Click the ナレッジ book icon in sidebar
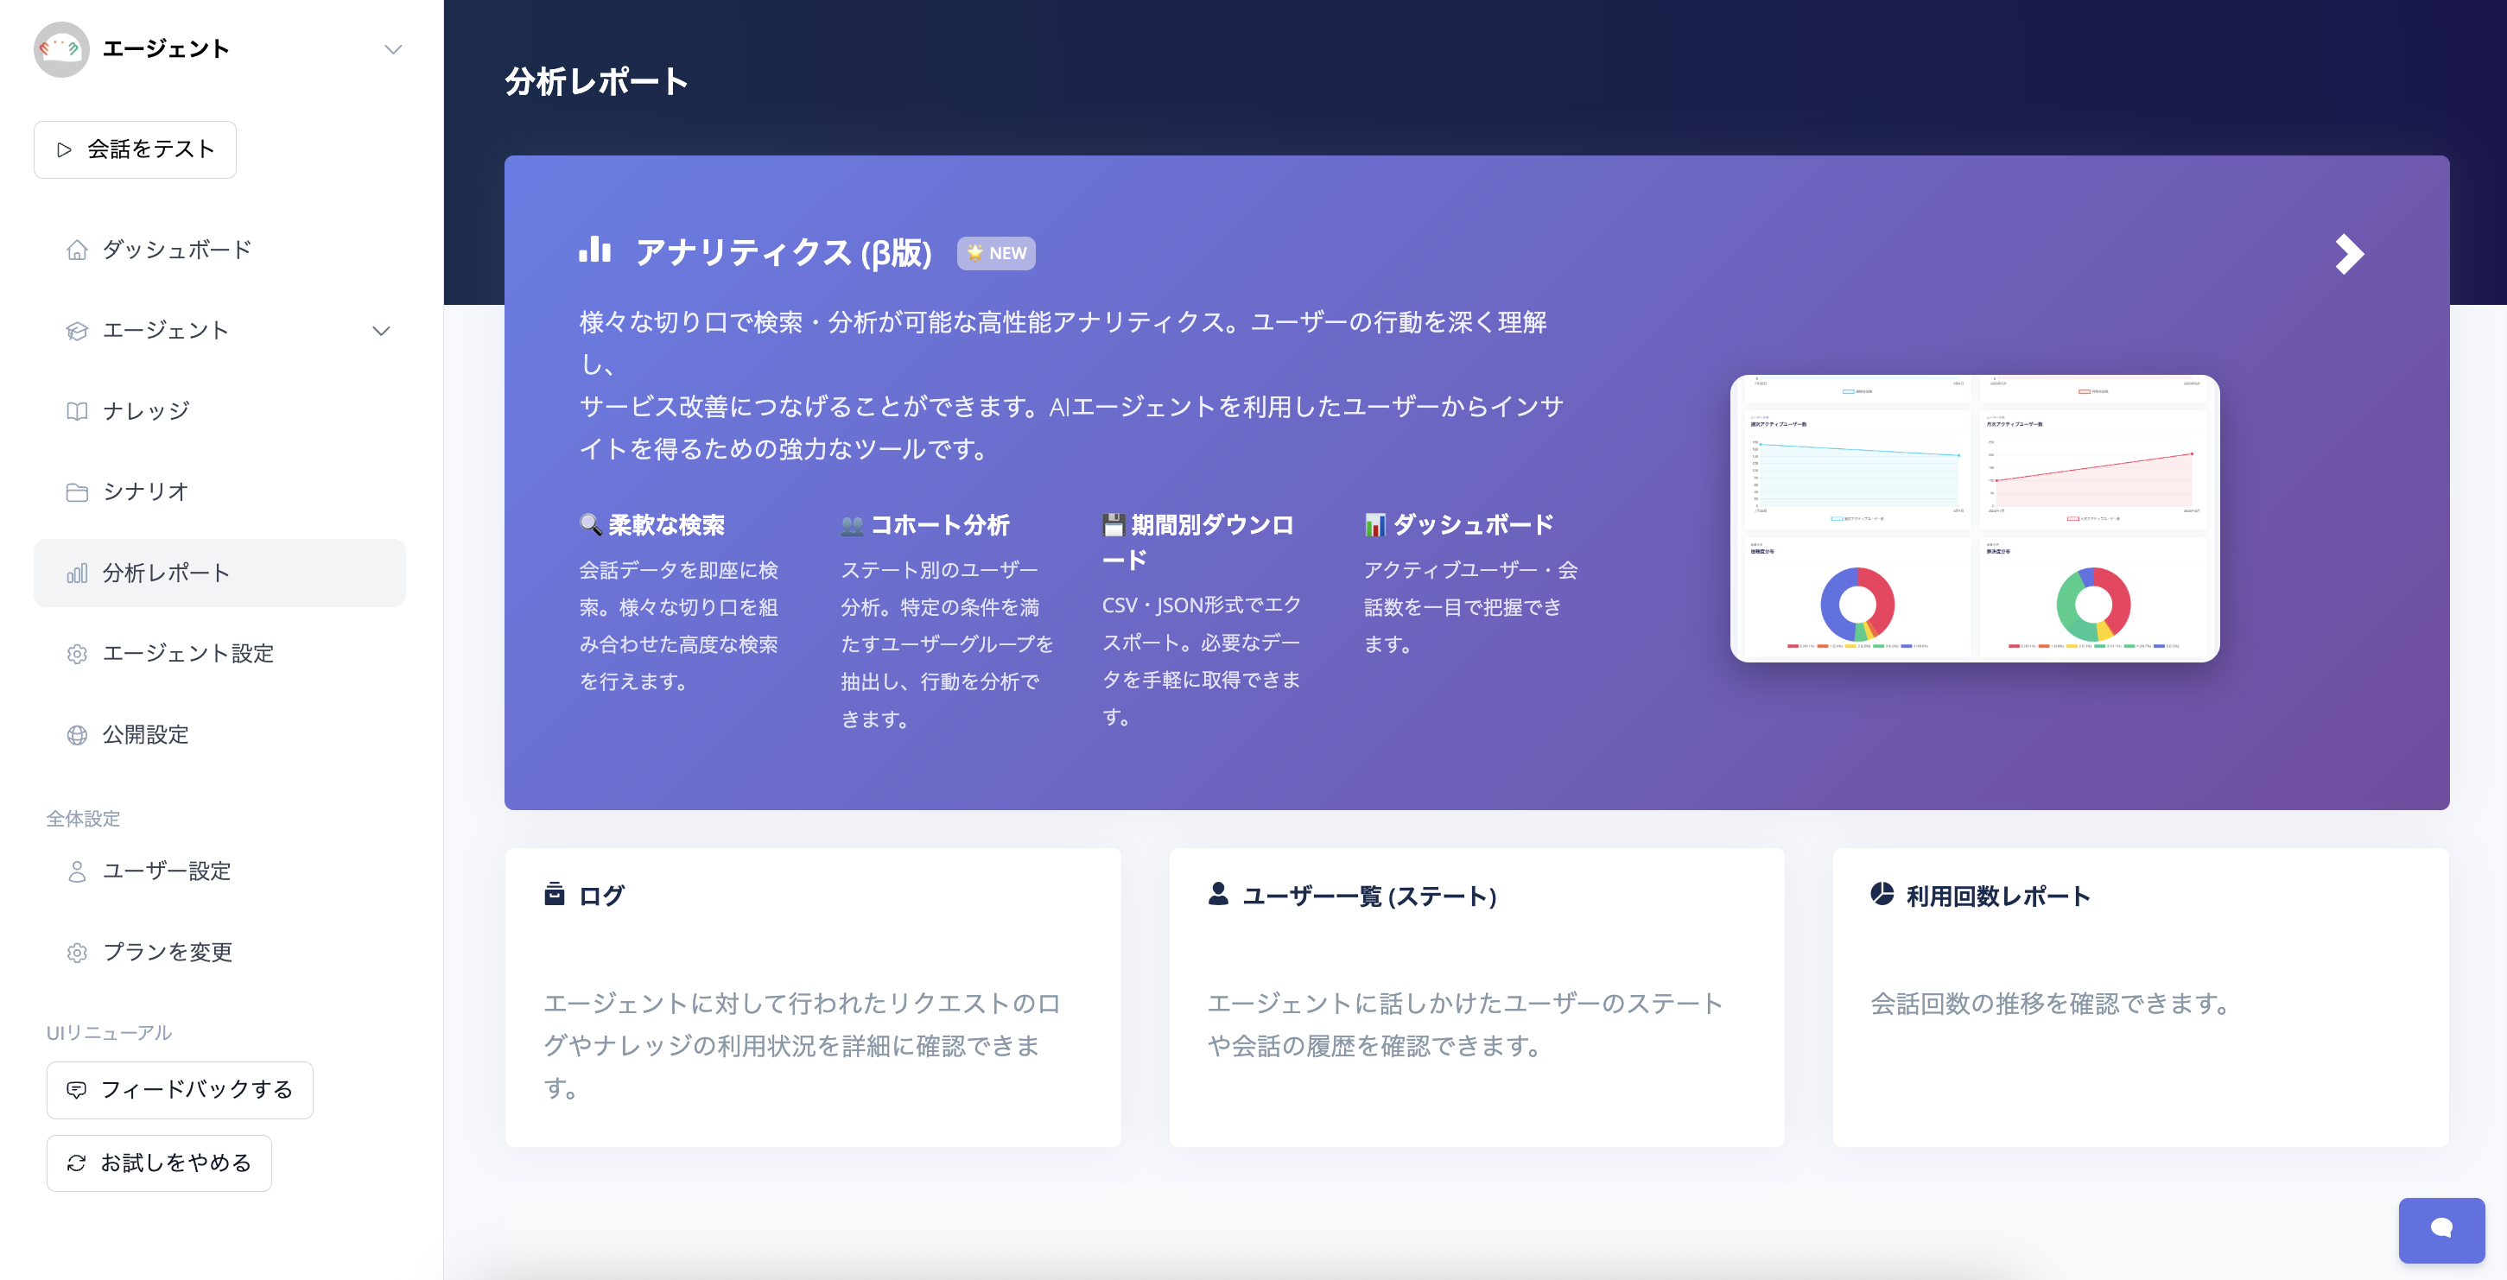 click(x=77, y=410)
